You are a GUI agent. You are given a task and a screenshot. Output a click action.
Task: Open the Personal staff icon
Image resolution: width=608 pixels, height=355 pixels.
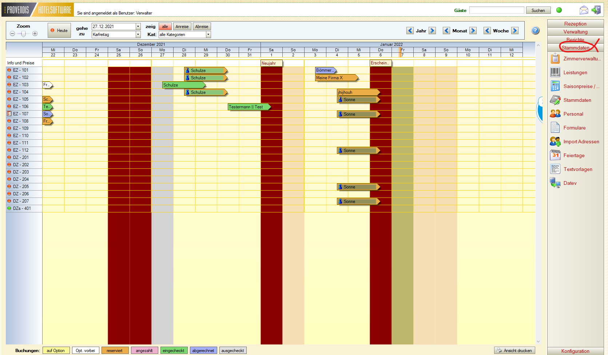555,114
